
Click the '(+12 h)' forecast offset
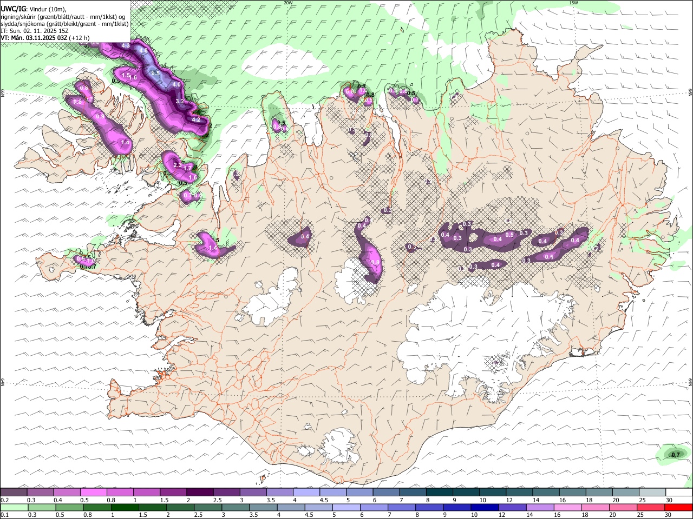click(80, 38)
